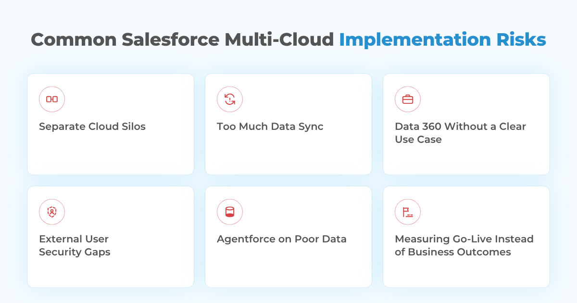Select the "Agentforce on Poor Data" text
Image resolution: width=577 pixels, height=303 pixels.
[x=282, y=239]
